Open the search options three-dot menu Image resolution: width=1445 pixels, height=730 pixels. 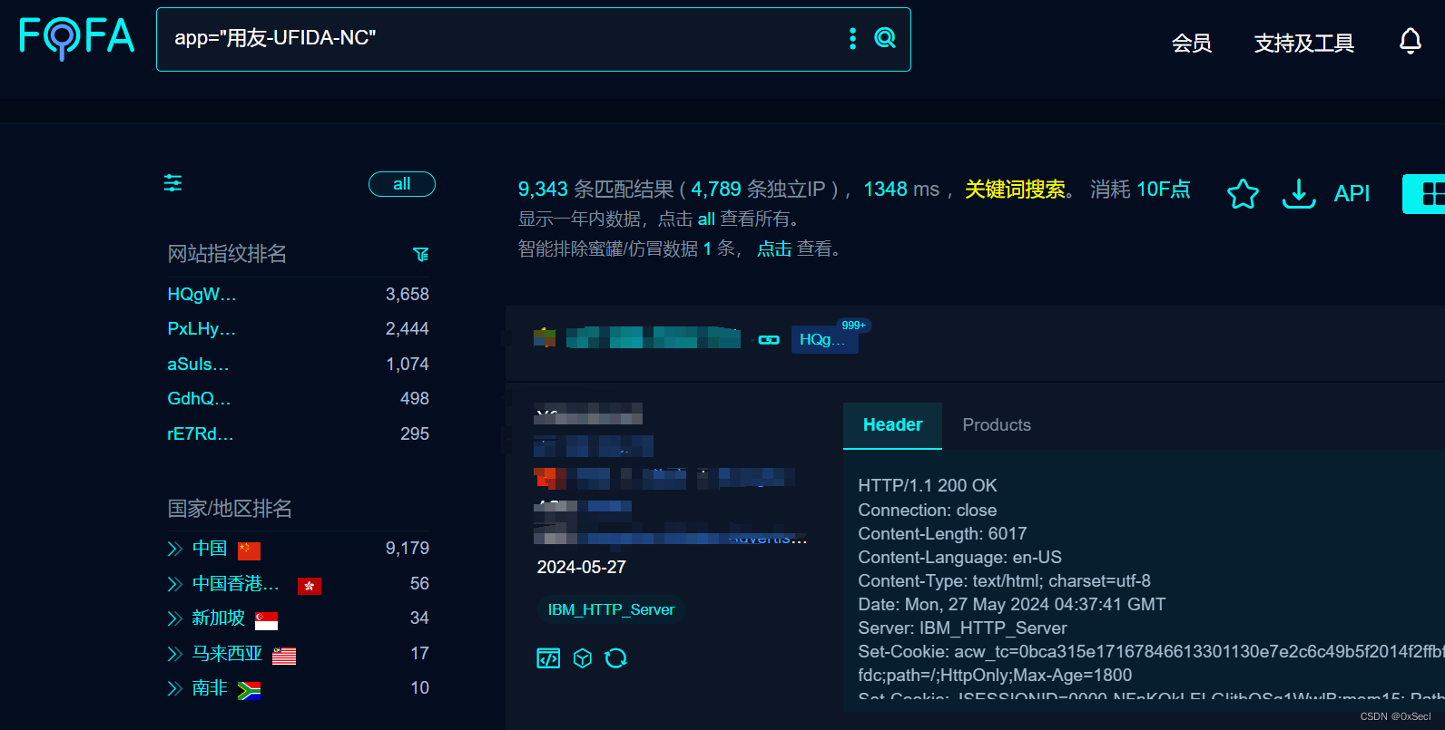pos(852,38)
